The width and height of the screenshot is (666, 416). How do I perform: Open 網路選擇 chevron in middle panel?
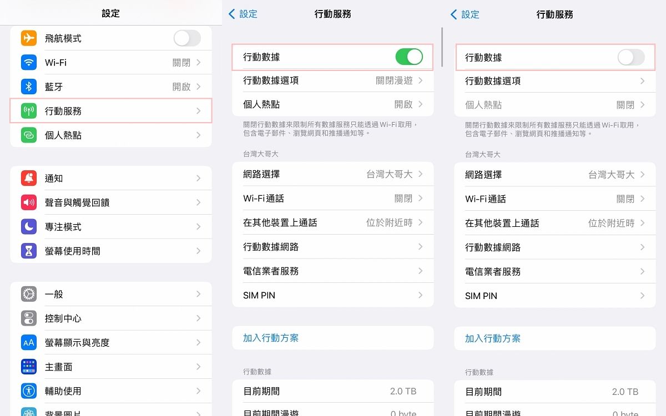pos(420,174)
